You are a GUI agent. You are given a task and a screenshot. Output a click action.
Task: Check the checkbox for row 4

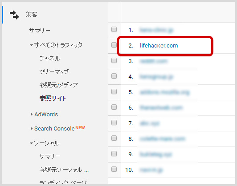coord(114,76)
